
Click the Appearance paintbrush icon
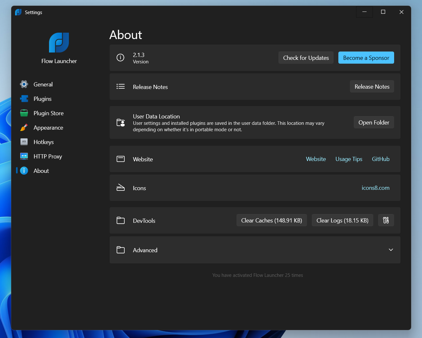[x=24, y=128]
